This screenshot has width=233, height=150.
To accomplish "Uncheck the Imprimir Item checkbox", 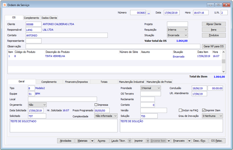I will (x=204, y=110).
